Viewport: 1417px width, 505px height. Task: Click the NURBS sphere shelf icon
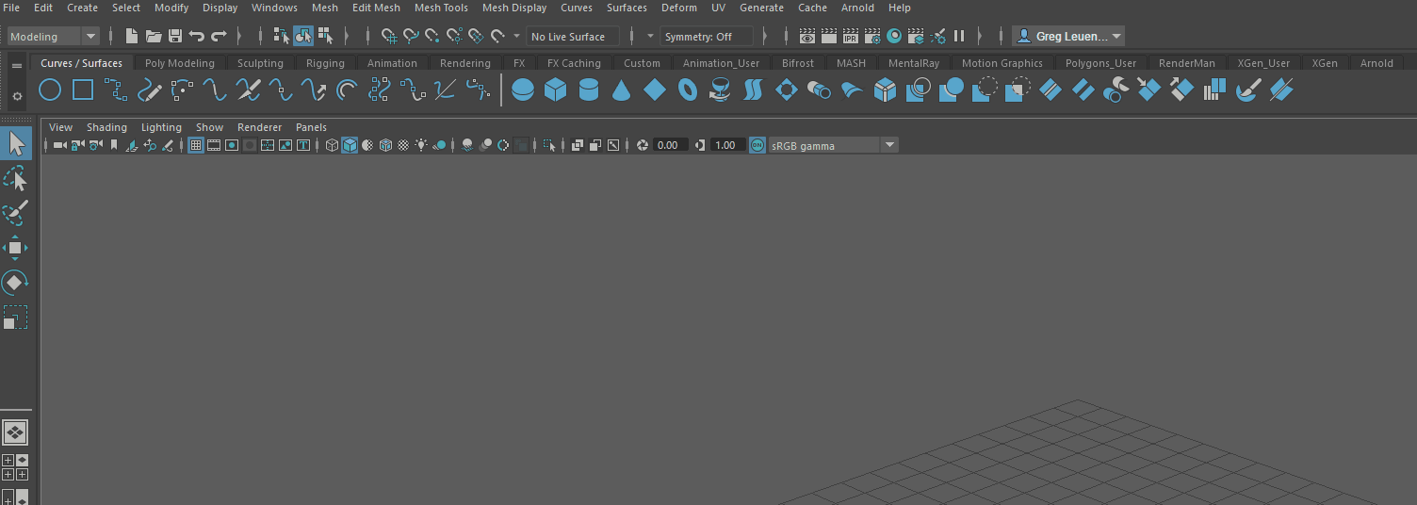(x=522, y=90)
